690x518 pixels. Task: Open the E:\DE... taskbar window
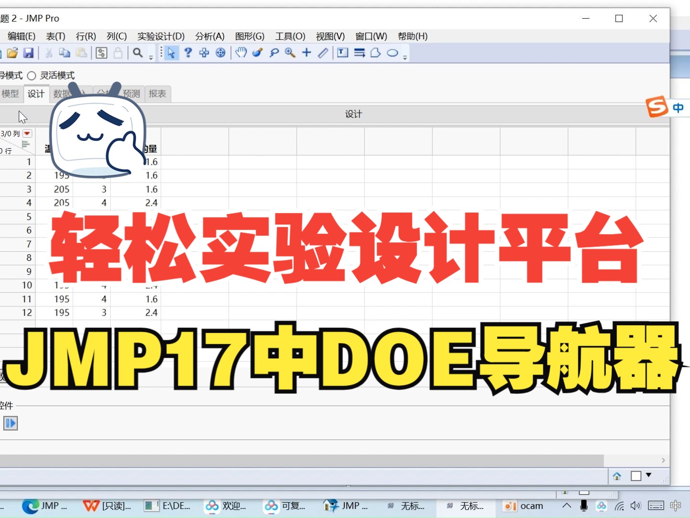(168, 506)
